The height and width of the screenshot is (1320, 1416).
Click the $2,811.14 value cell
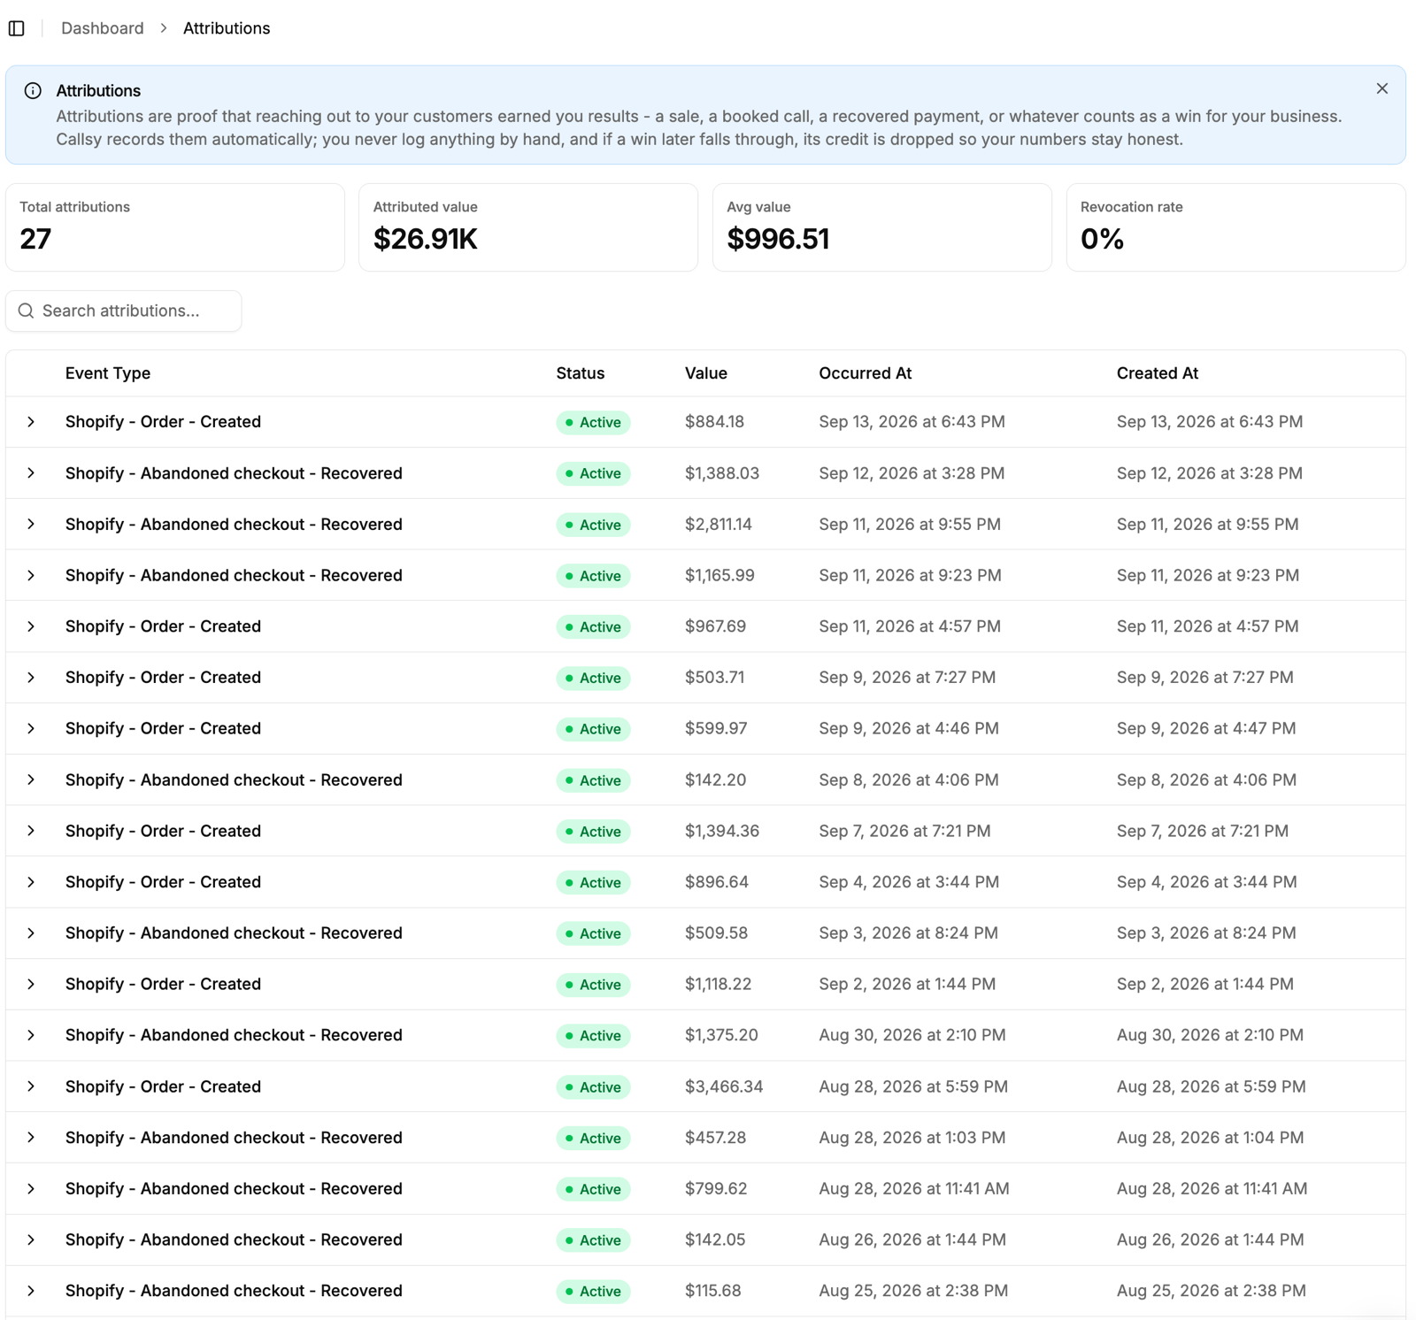click(719, 525)
